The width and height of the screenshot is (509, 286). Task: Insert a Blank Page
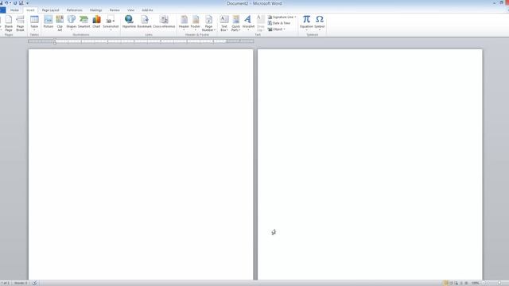[x=9, y=23]
